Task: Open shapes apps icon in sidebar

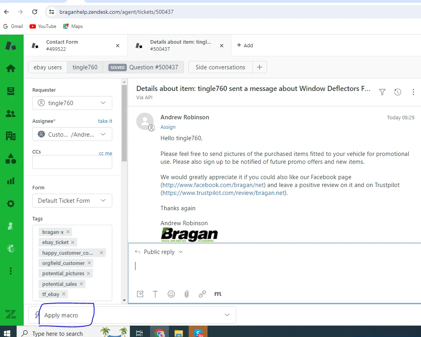Action: (x=11, y=159)
